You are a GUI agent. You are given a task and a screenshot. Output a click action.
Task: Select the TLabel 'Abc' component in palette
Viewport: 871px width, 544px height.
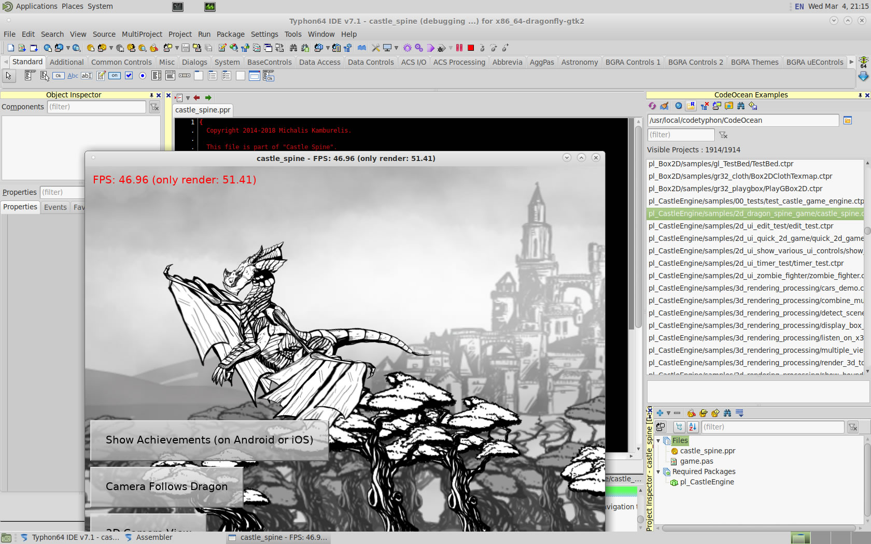[73, 76]
